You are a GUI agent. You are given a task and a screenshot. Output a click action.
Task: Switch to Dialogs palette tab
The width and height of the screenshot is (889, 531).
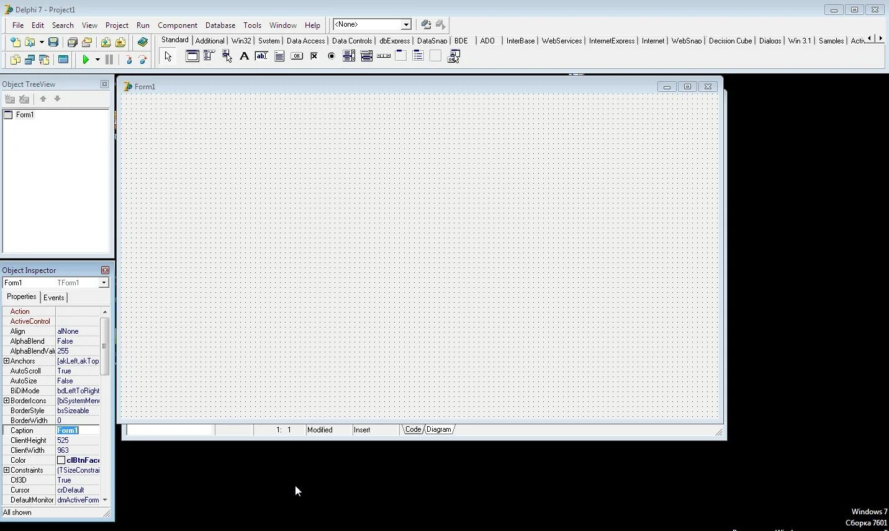click(770, 41)
